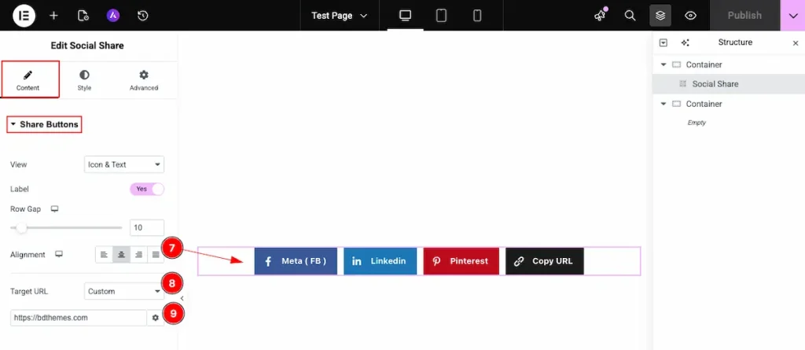Open the What's New megaphone icon
This screenshot has width=805, height=350.
600,16
